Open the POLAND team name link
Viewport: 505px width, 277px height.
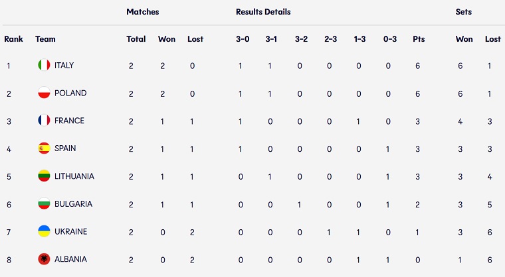70,93
